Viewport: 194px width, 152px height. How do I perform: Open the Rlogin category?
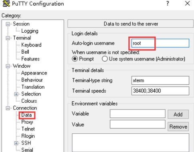click(28, 136)
